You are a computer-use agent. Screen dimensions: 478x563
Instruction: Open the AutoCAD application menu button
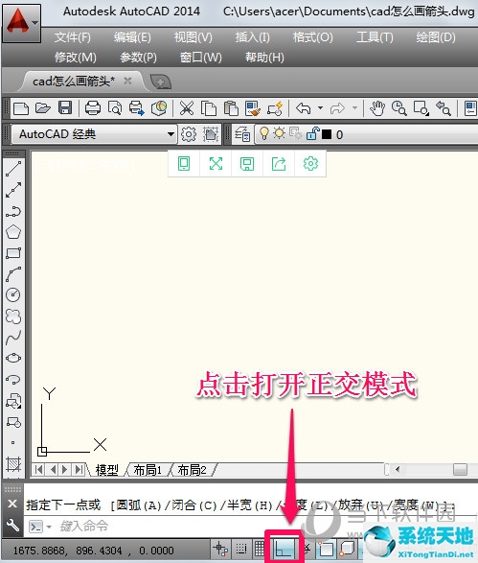click(21, 23)
